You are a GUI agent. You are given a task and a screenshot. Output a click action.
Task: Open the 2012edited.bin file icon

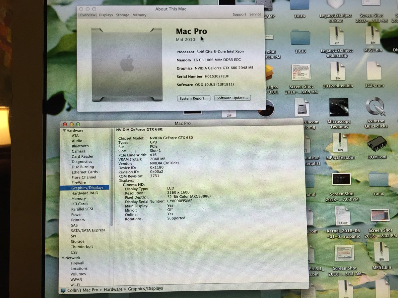pos(338,71)
